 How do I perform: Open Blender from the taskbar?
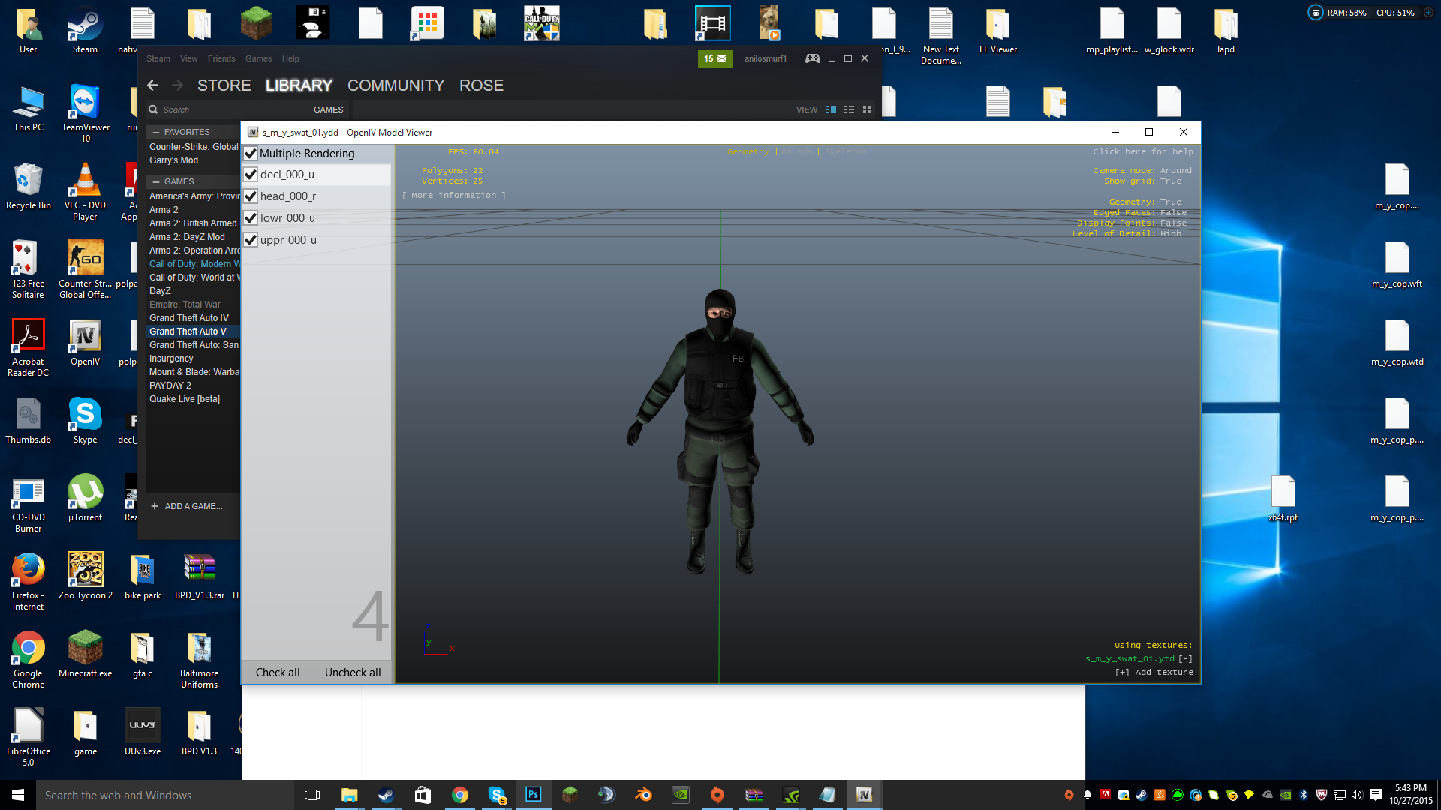click(x=643, y=795)
